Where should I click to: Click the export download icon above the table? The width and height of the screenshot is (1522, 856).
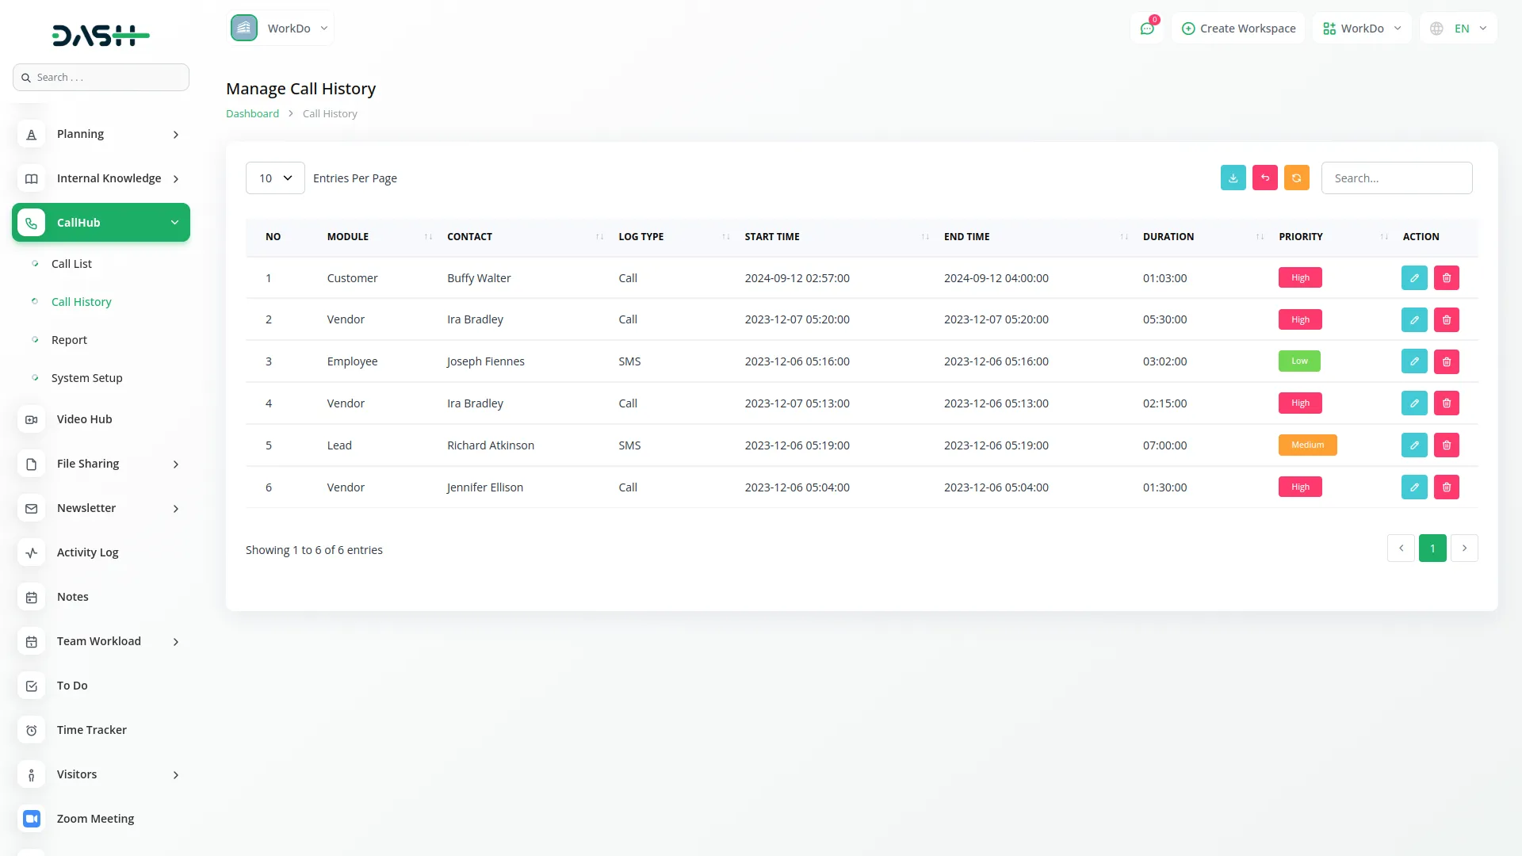[x=1233, y=178]
